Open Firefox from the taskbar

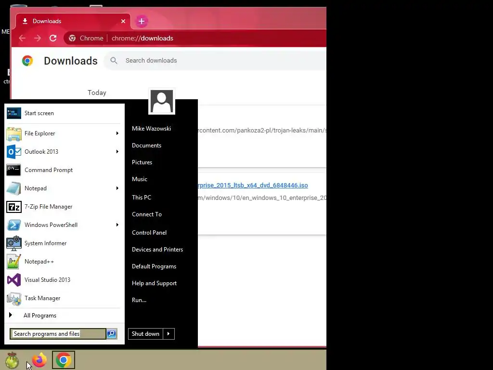tap(39, 360)
